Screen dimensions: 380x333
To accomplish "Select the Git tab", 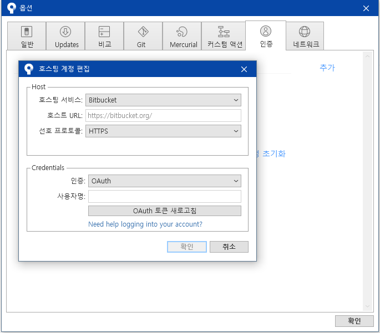I will click(143, 36).
